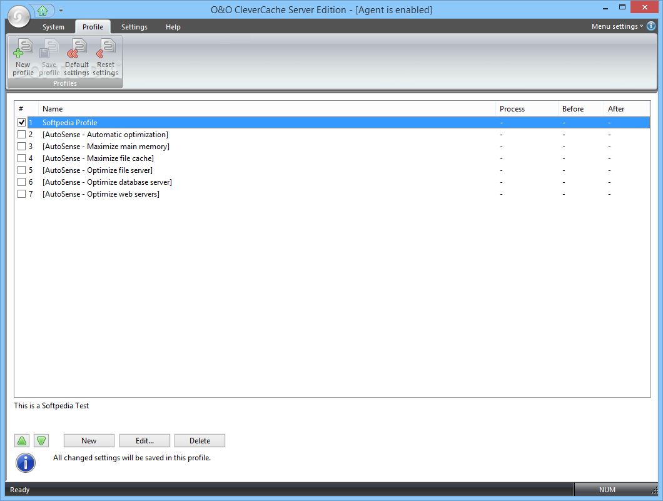Screen dimensions: 663x501
Task: Open the quick access toolbar dropdown arrow
Action: point(61,10)
